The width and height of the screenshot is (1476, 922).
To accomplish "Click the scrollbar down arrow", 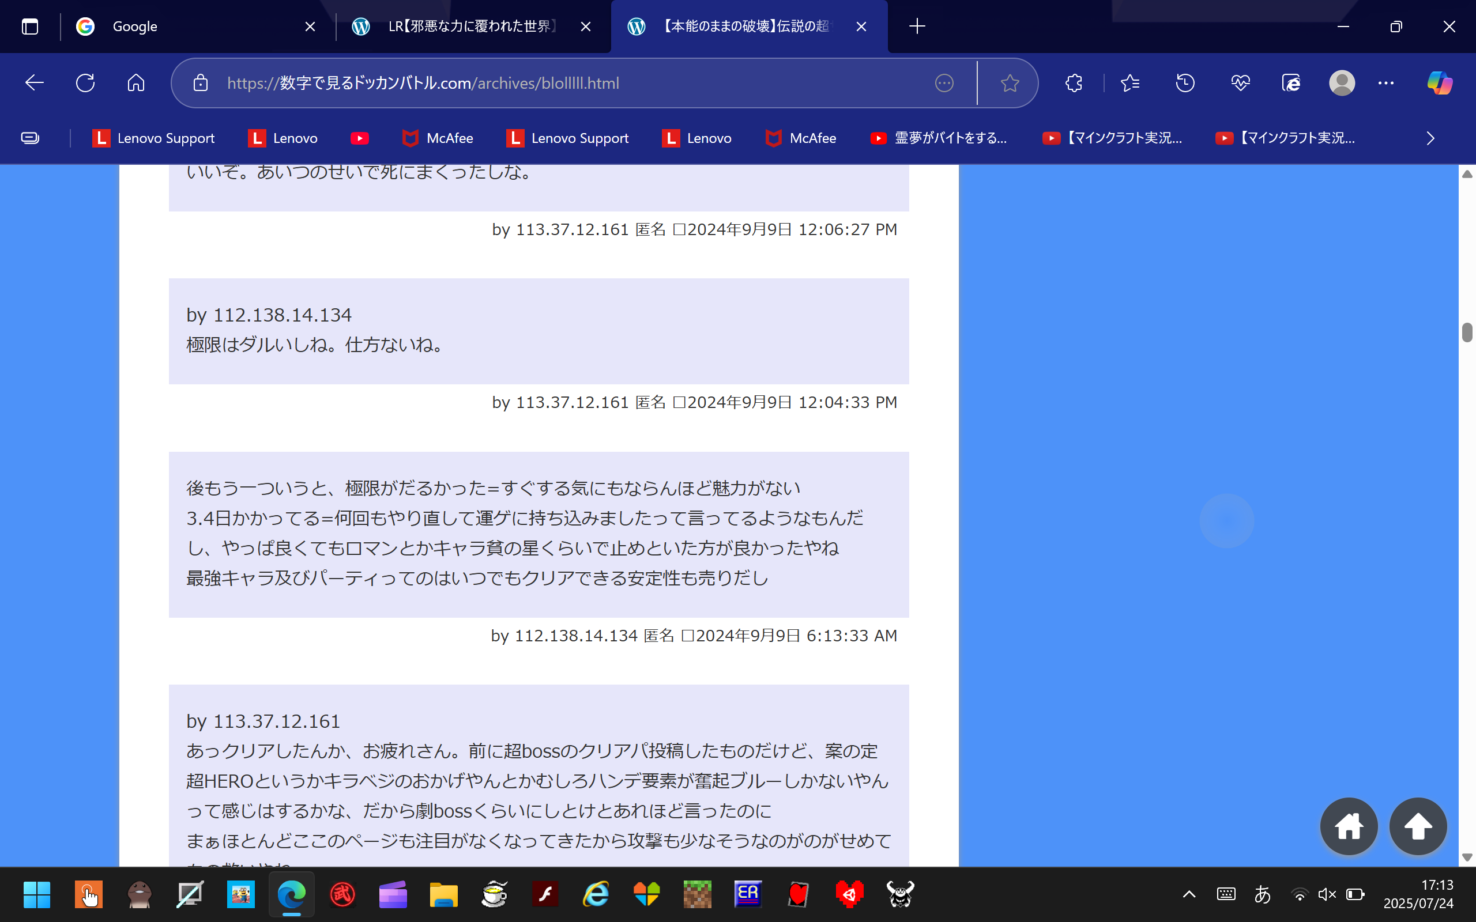I will point(1467,857).
